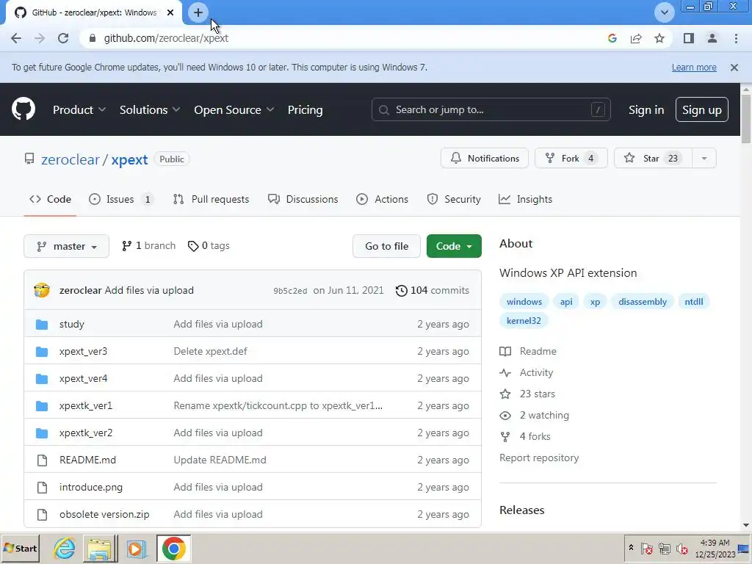
Task: Fork the repository with Fork button
Action: click(571, 159)
